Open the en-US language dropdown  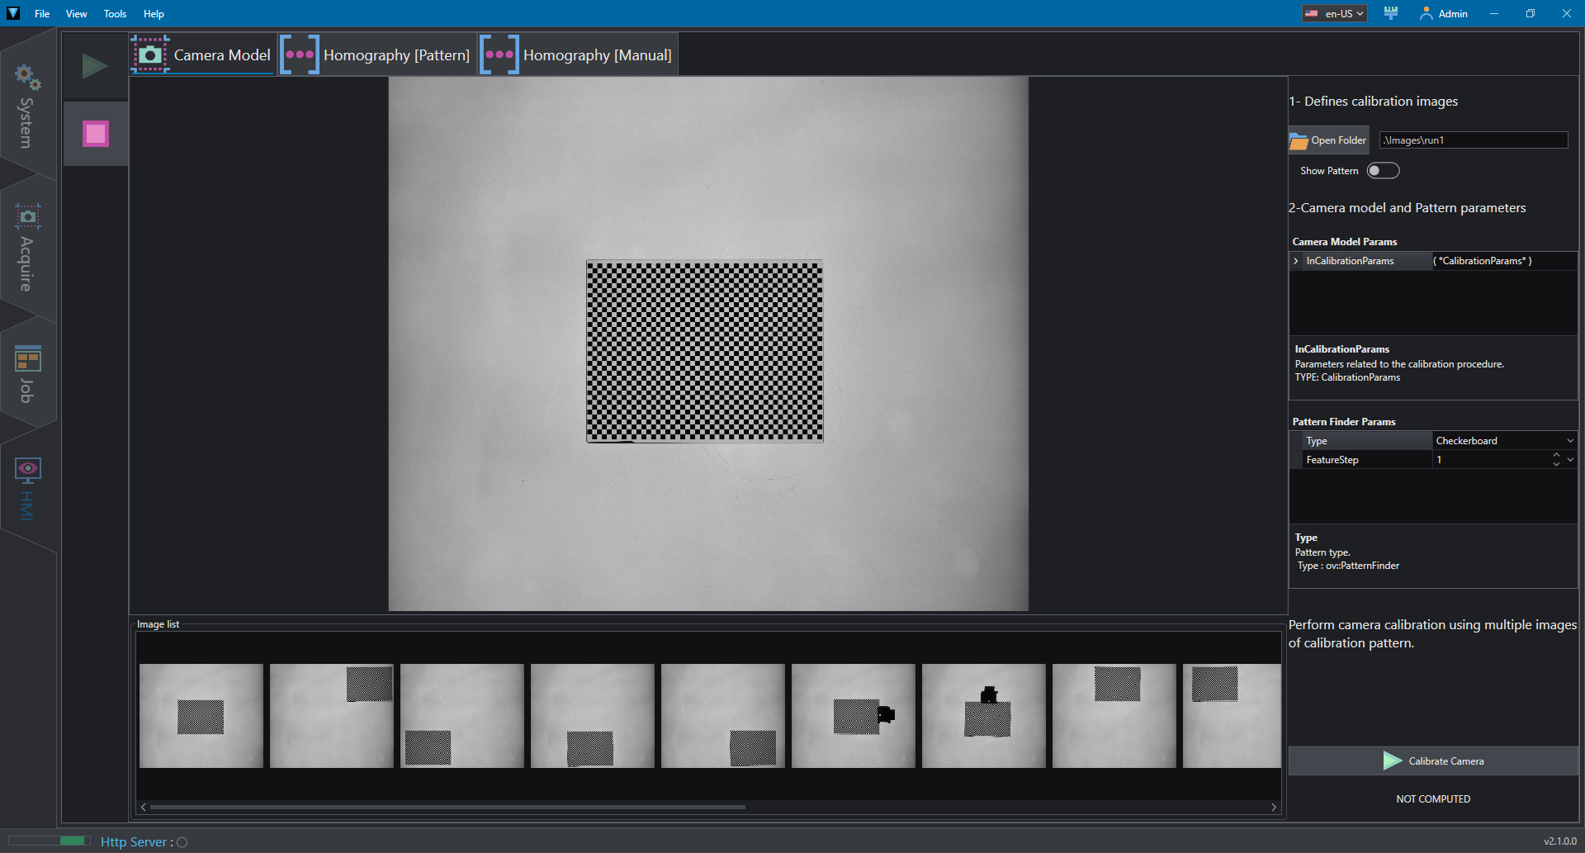tap(1335, 13)
